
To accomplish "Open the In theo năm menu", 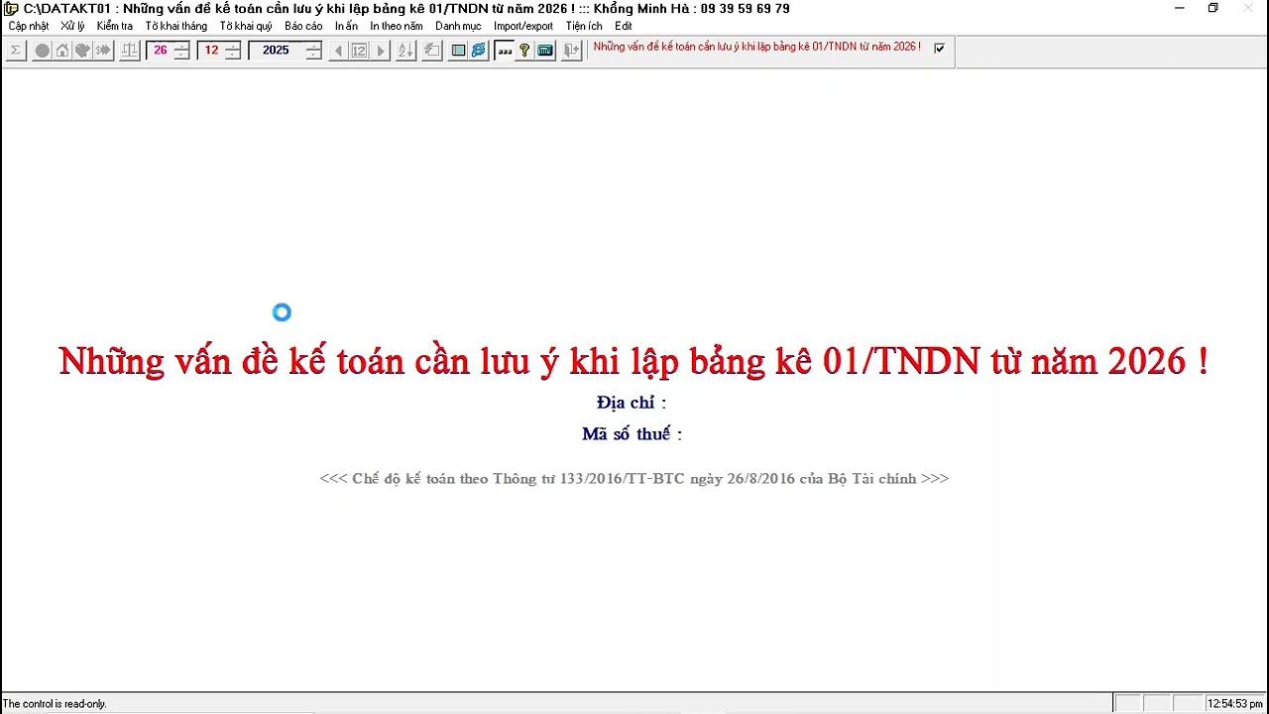I will click(x=397, y=26).
